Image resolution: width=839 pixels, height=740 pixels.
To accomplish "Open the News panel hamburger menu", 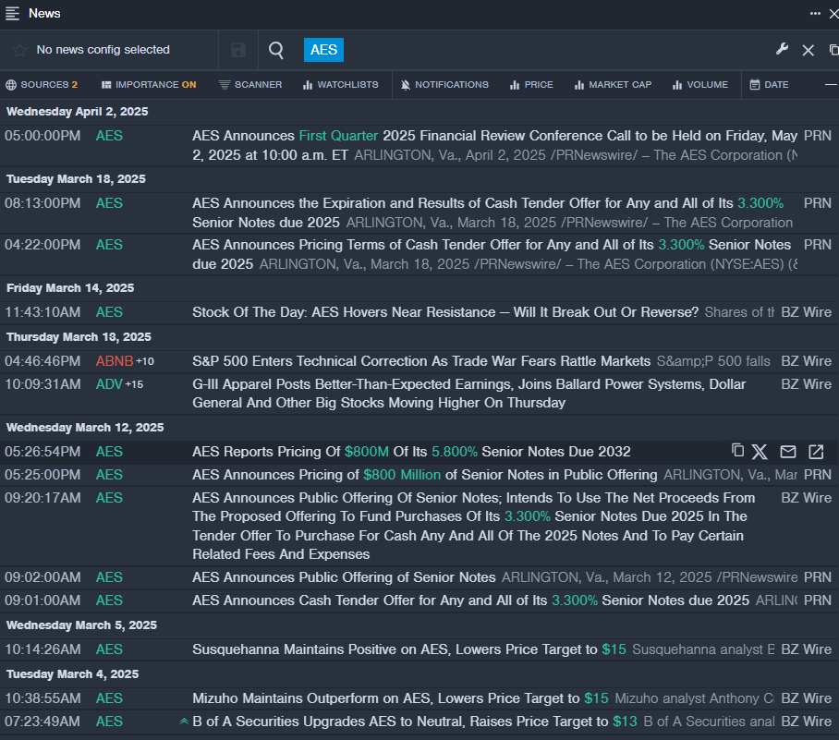I will point(12,13).
